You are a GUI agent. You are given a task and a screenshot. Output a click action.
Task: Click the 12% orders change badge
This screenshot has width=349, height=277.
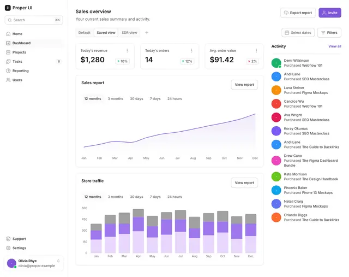[x=187, y=61]
